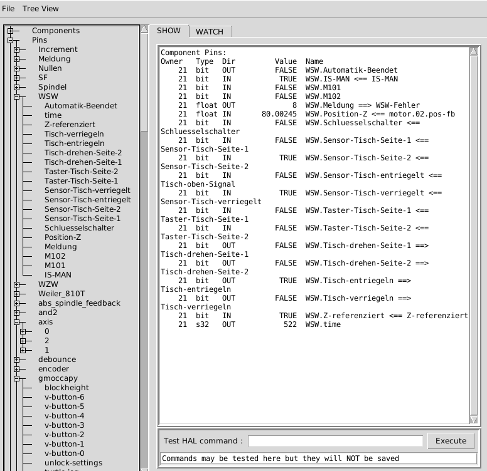Select Automatik-Beendet in the tree
The width and height of the screenshot is (487, 471).
pos(81,106)
